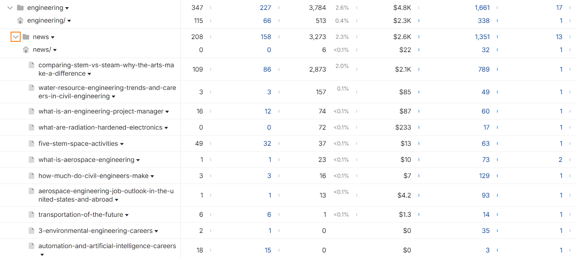Screen dimensions: 577x259
Task: Collapse the news folder chevron
Action: click(16, 37)
